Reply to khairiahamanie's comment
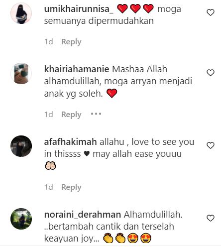The height and width of the screenshot is (247, 221). coord(71,115)
